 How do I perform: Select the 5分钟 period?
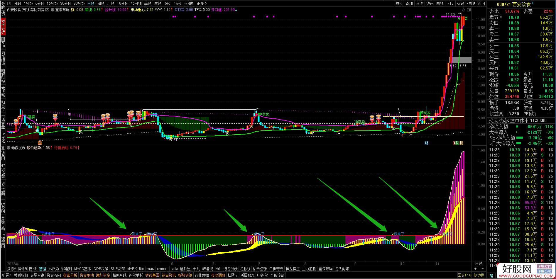[40, 4]
